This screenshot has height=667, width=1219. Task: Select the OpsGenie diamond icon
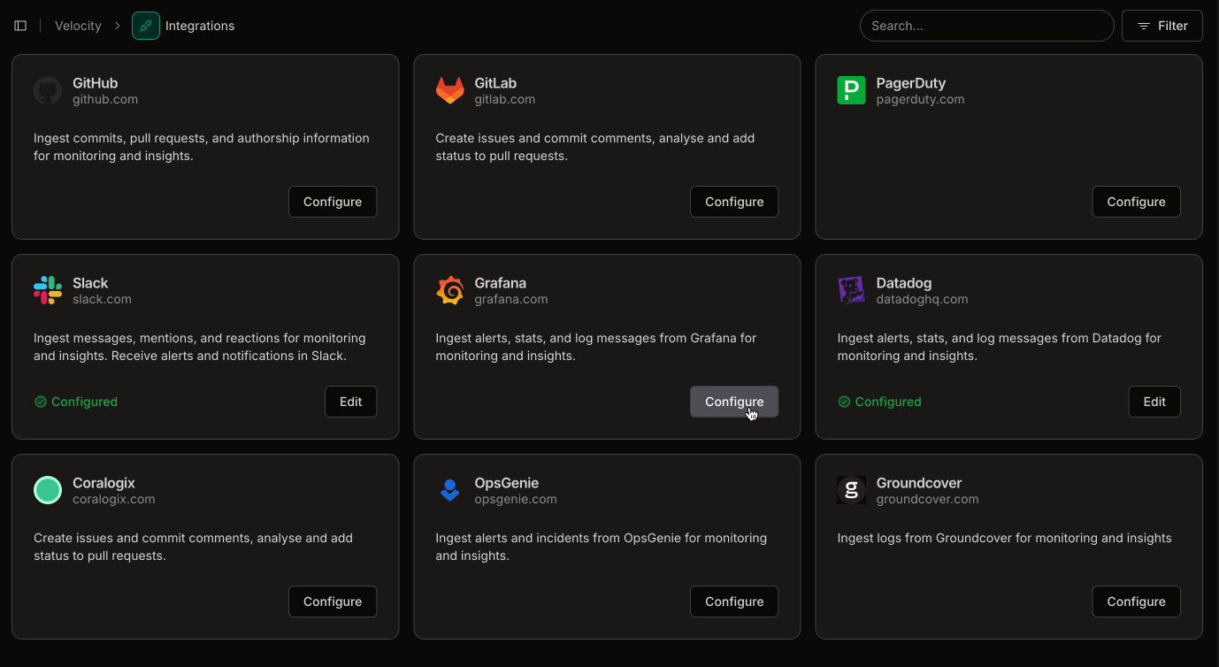tap(449, 489)
